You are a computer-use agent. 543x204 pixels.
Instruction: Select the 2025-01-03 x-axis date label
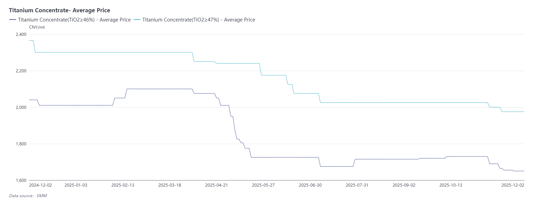tap(76, 185)
